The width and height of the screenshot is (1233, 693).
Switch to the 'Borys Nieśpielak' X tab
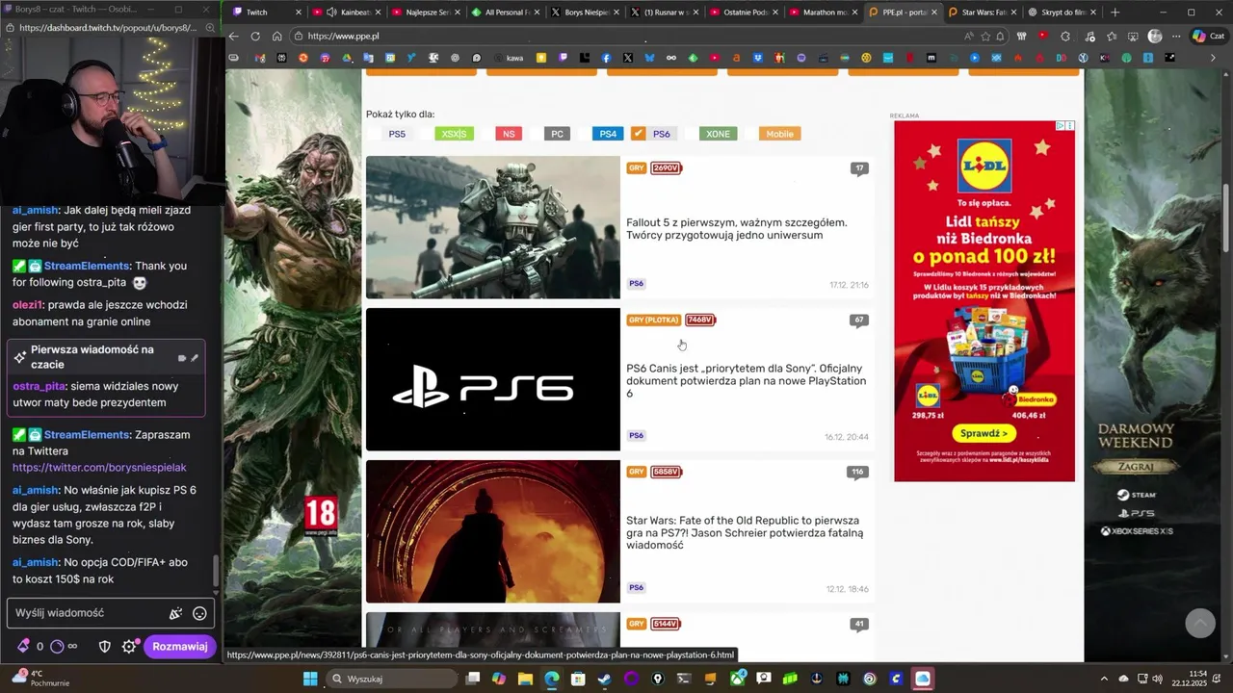tap(583, 13)
